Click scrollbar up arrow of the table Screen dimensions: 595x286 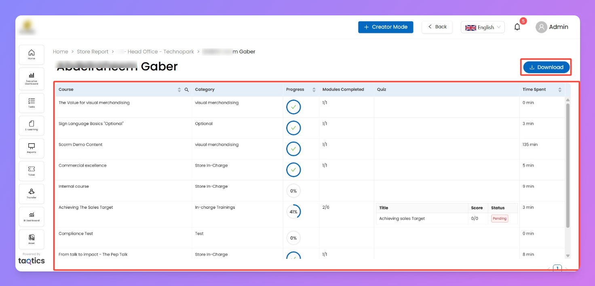[x=568, y=100]
